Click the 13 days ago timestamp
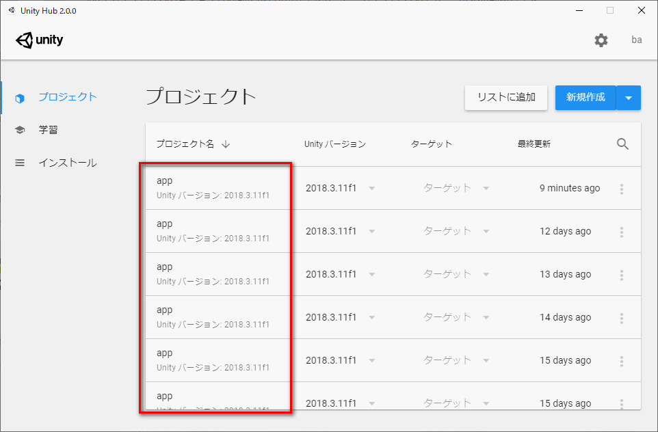 pyautogui.click(x=565, y=274)
